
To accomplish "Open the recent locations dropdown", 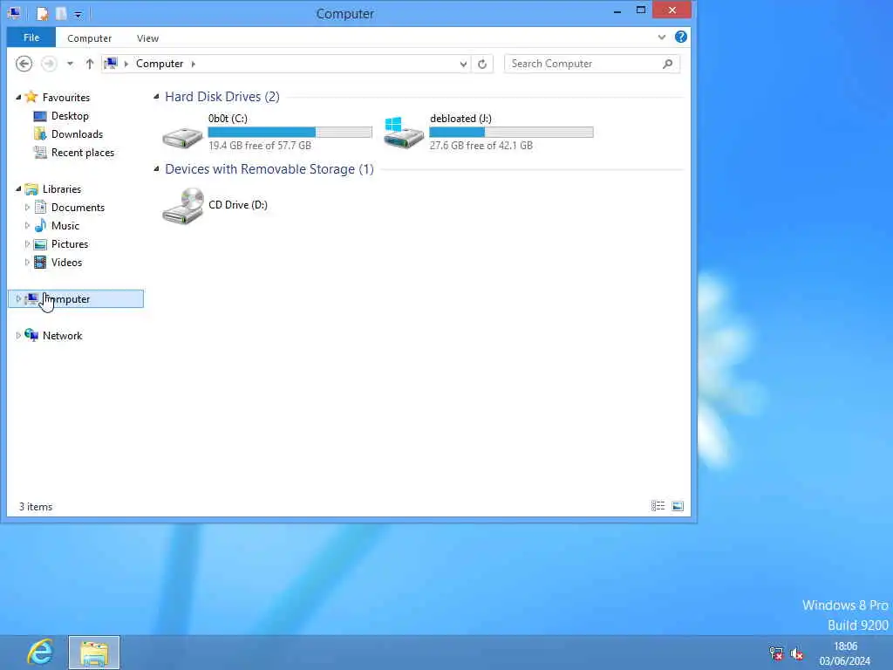I will point(70,64).
